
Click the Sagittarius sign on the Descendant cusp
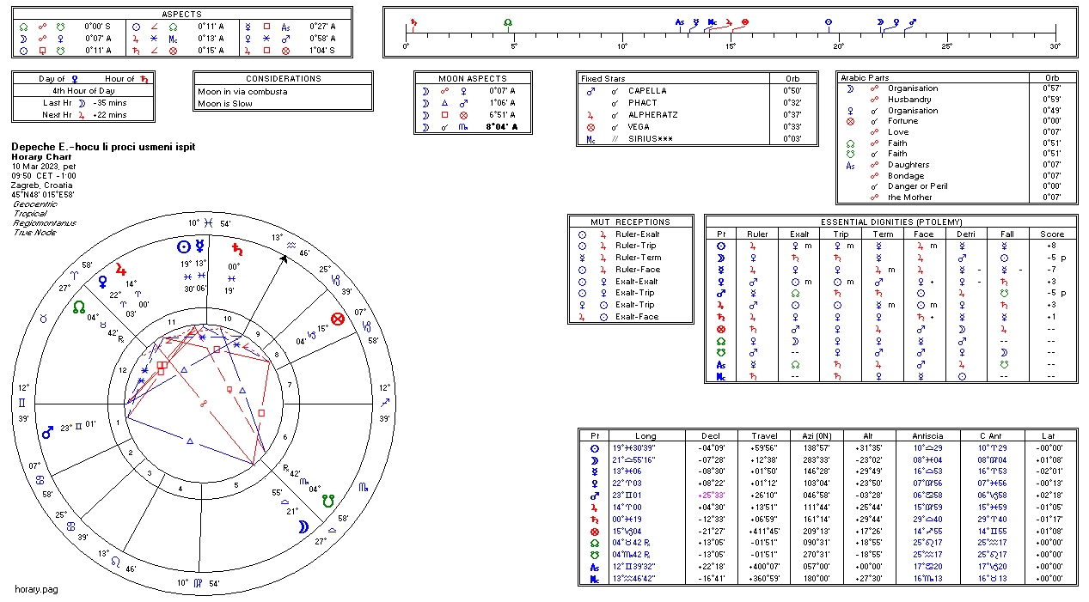tap(383, 402)
